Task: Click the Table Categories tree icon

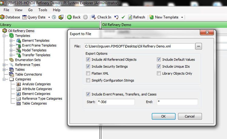Action: point(18,103)
